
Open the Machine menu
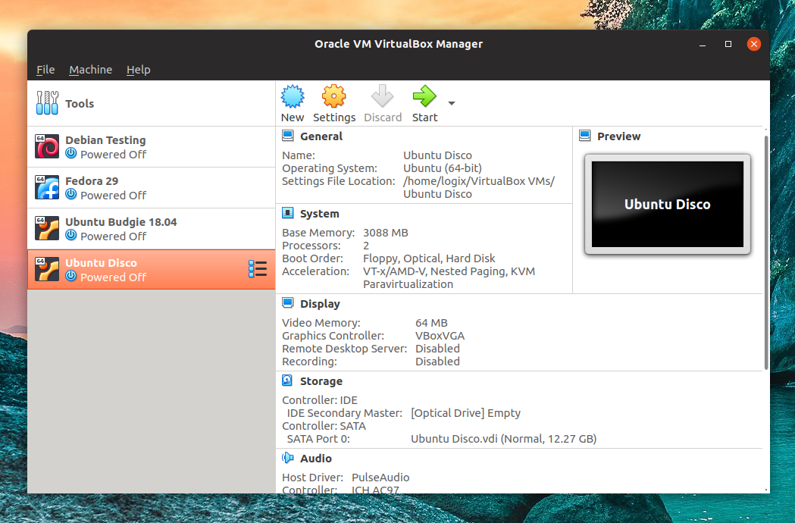(90, 70)
